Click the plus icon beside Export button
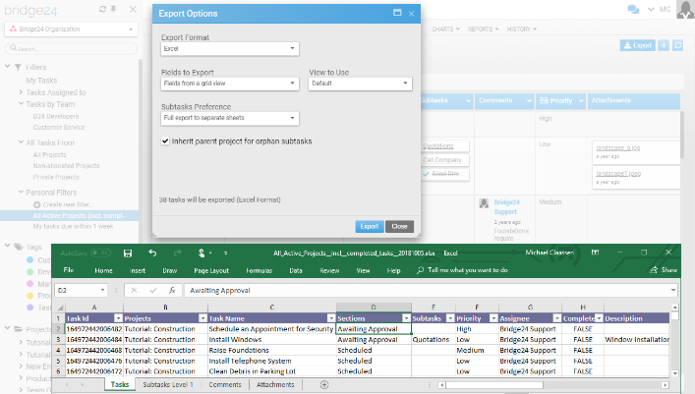Image resolution: width=695 pixels, height=394 pixels. pyautogui.click(x=664, y=45)
